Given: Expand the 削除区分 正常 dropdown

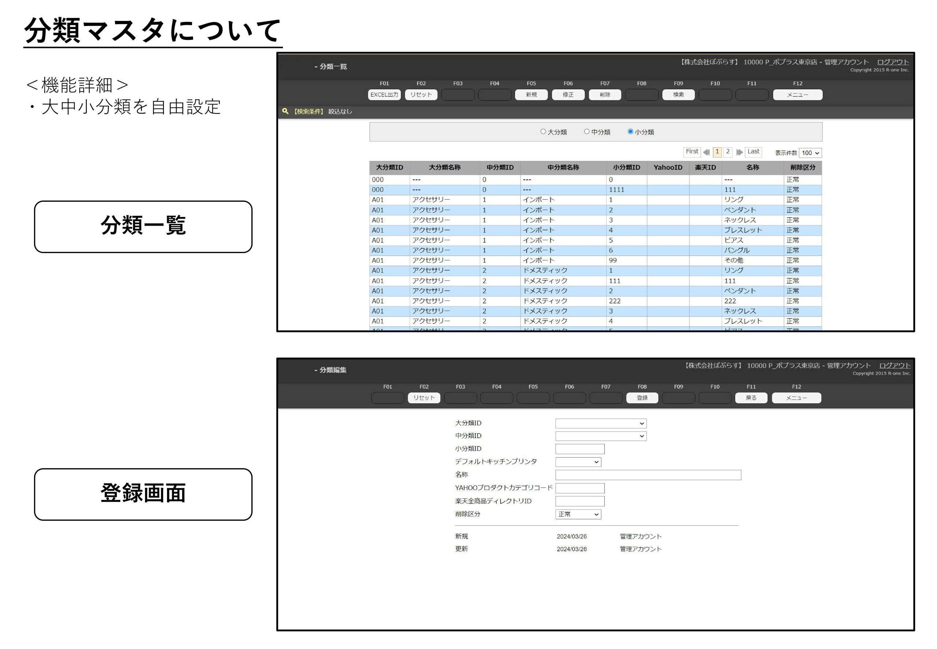Looking at the screenshot, I should (578, 514).
